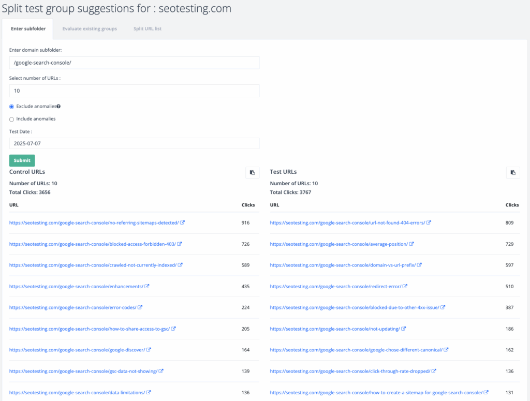Open the no-referring-sitemaps-detected URL link
The height and width of the screenshot is (401, 530).
click(94, 222)
